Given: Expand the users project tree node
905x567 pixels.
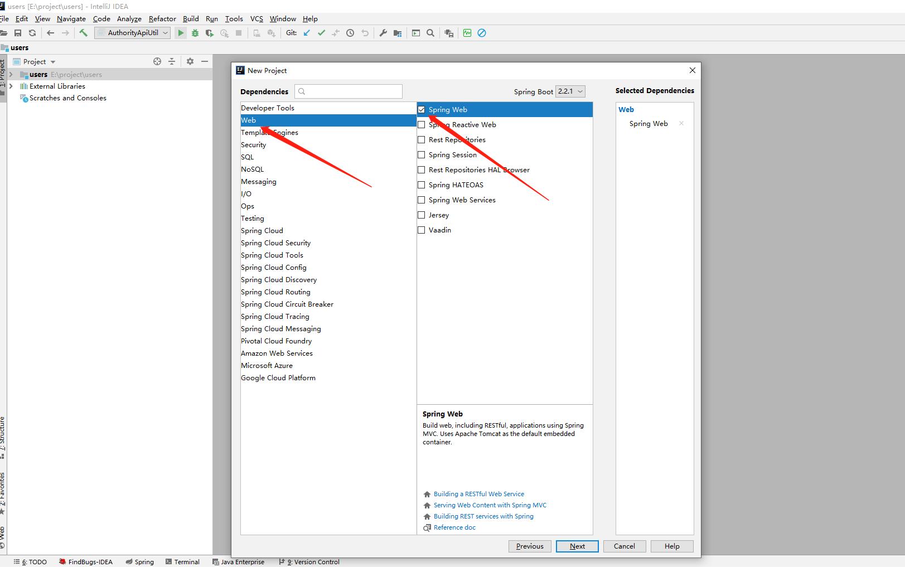Looking at the screenshot, I should (x=11, y=74).
